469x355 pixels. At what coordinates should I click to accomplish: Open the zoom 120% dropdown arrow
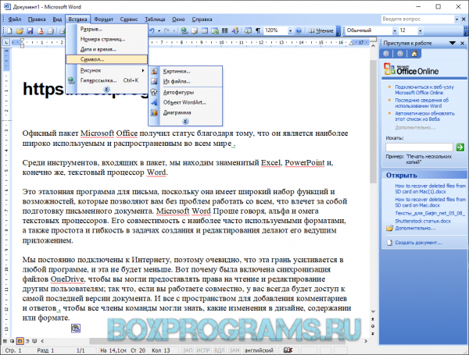click(290, 30)
